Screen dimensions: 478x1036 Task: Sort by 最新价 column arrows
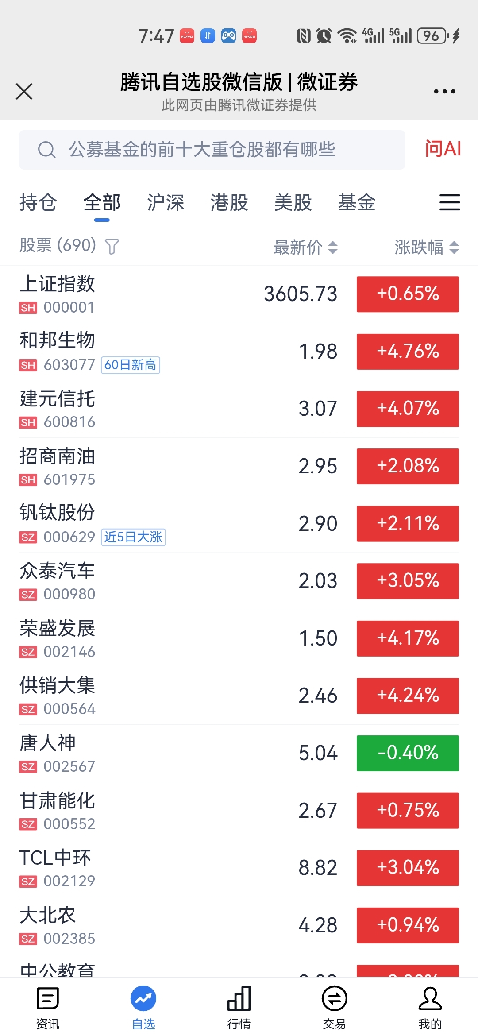click(x=333, y=247)
